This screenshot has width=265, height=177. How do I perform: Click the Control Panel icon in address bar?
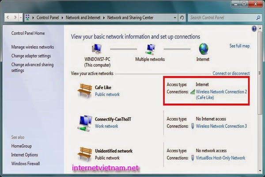[x=27, y=17]
